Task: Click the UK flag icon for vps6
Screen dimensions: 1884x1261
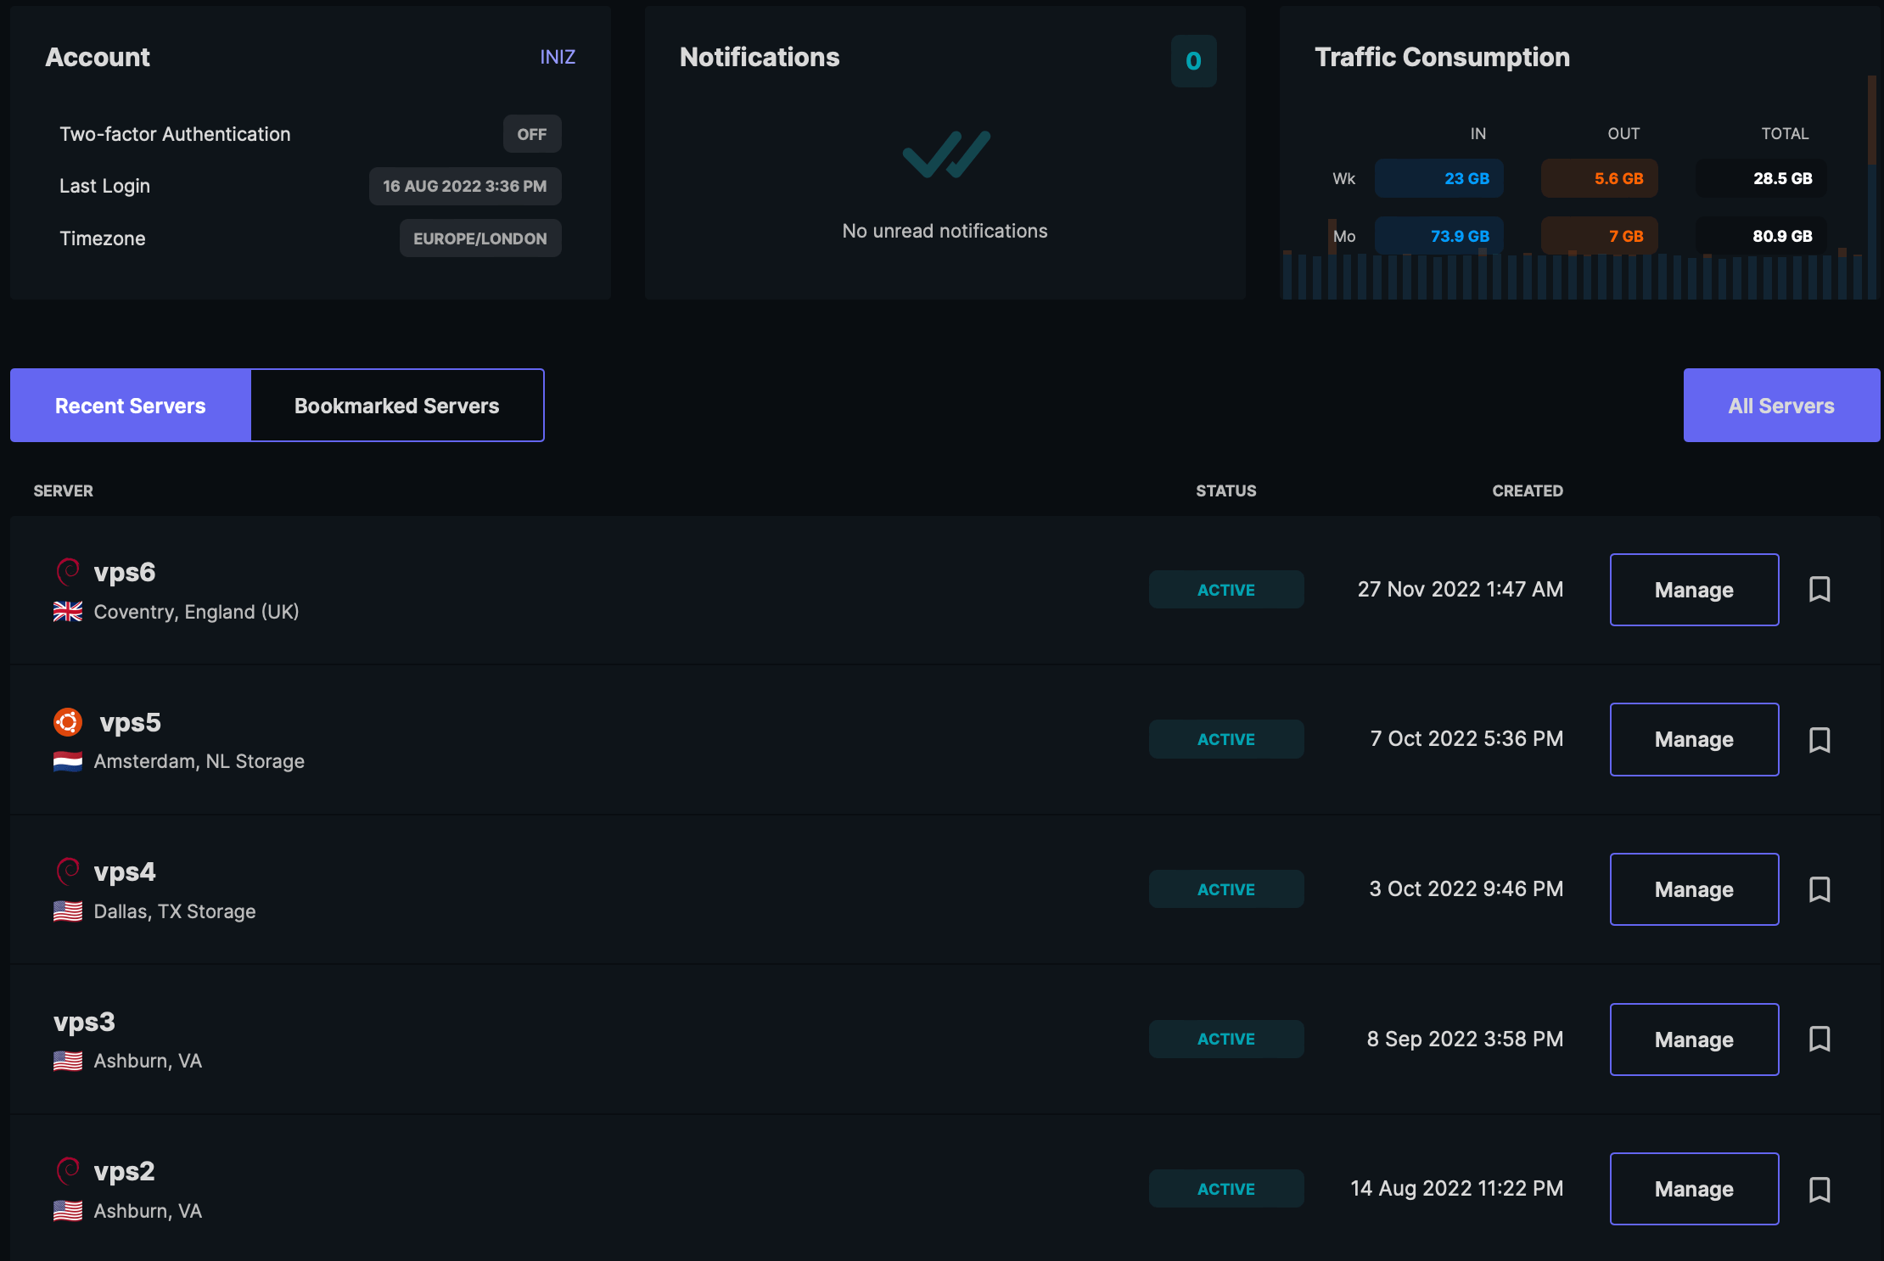Action: pos(67,611)
